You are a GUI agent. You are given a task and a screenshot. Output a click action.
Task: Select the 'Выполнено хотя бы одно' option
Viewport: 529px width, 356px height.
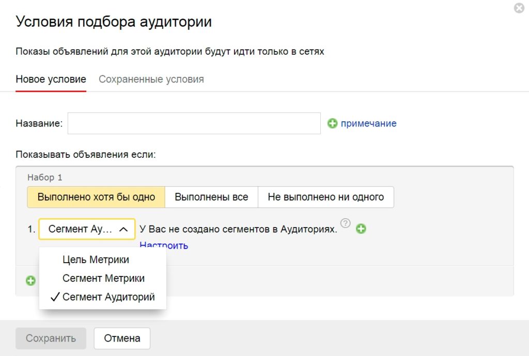tap(96, 197)
